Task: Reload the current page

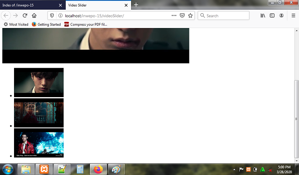Action: [25, 16]
